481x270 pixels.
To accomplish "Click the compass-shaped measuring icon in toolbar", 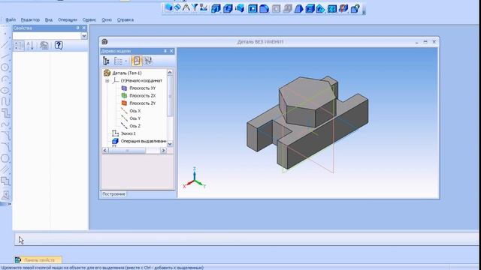I will (x=186, y=7).
